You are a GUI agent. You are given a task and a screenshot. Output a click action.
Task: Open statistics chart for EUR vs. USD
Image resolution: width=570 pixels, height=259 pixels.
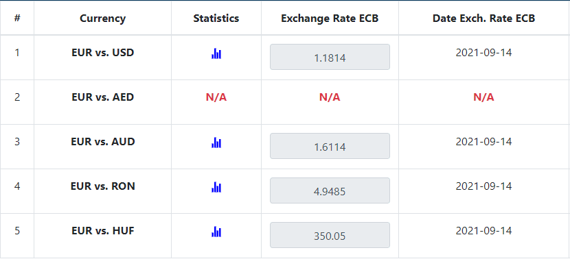click(x=216, y=53)
